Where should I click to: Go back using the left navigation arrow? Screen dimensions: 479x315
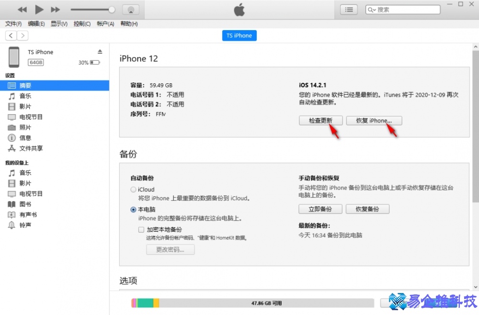[x=11, y=35]
